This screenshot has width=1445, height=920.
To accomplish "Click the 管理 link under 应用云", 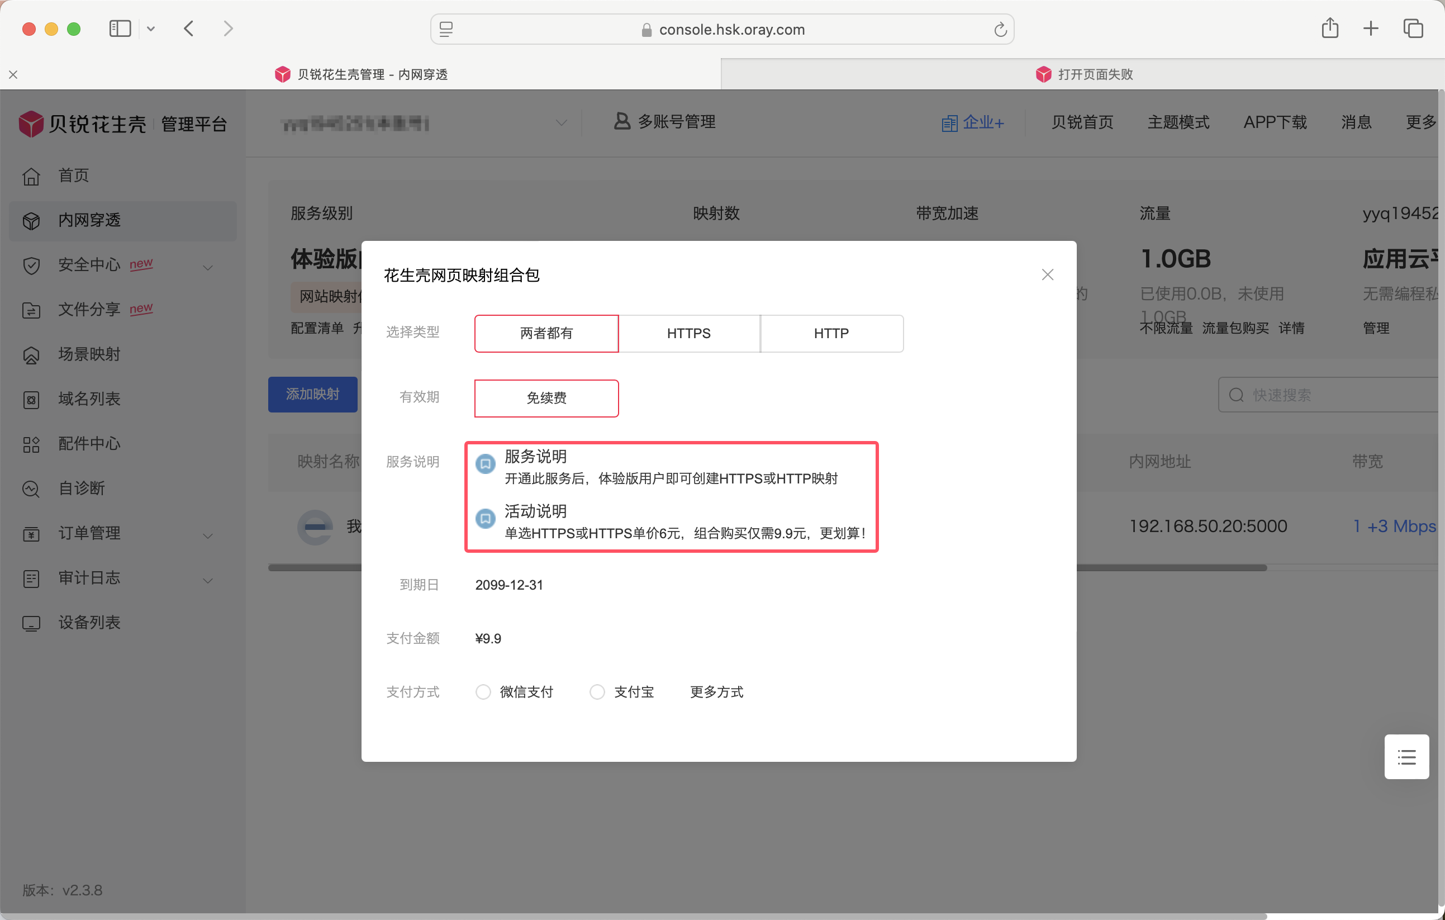I will (x=1375, y=328).
